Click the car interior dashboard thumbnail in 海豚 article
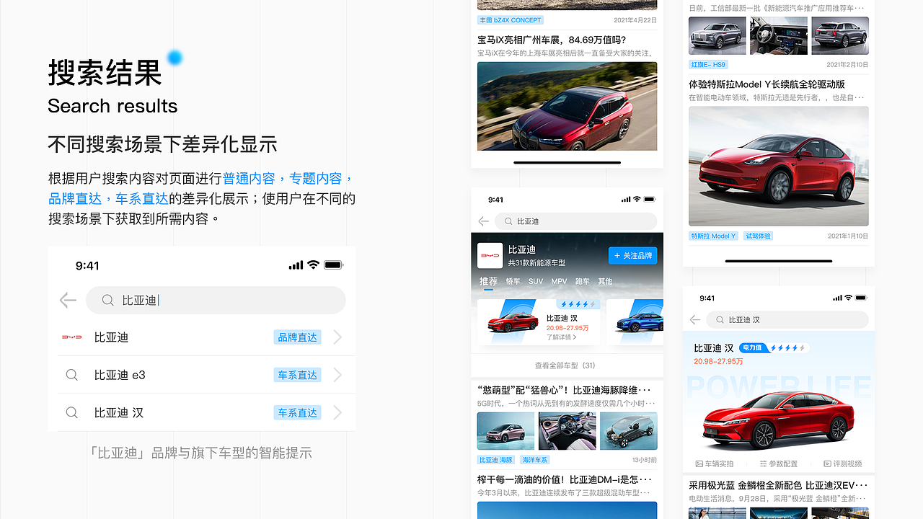This screenshot has width=923, height=519. pos(568,431)
